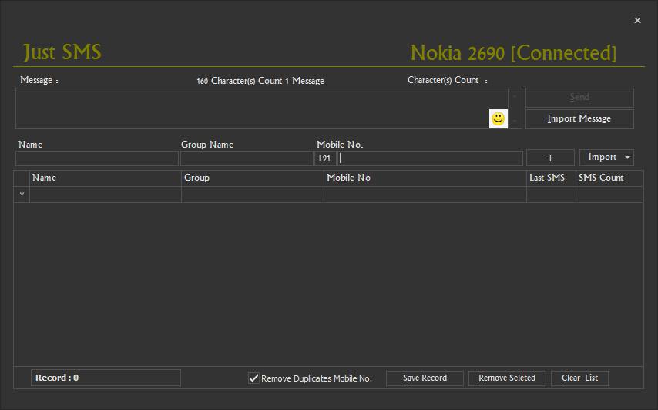Sort by the Last SMS column header

(551, 178)
